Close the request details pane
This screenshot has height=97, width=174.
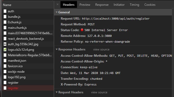pos(58,4)
